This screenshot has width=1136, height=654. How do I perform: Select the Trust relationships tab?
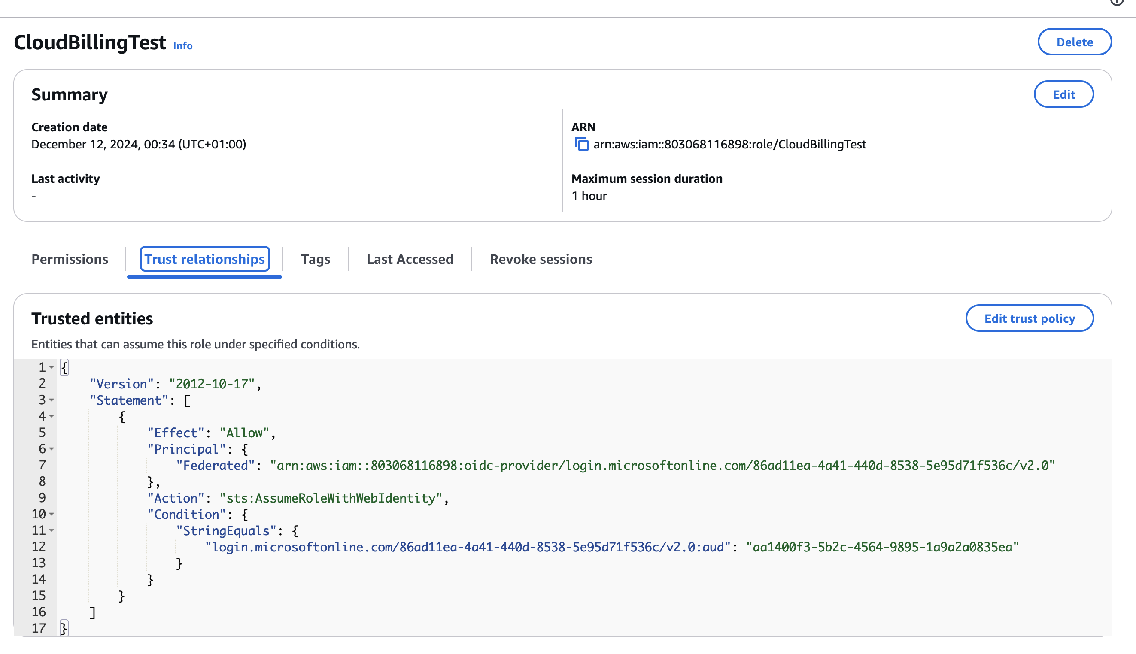(204, 259)
